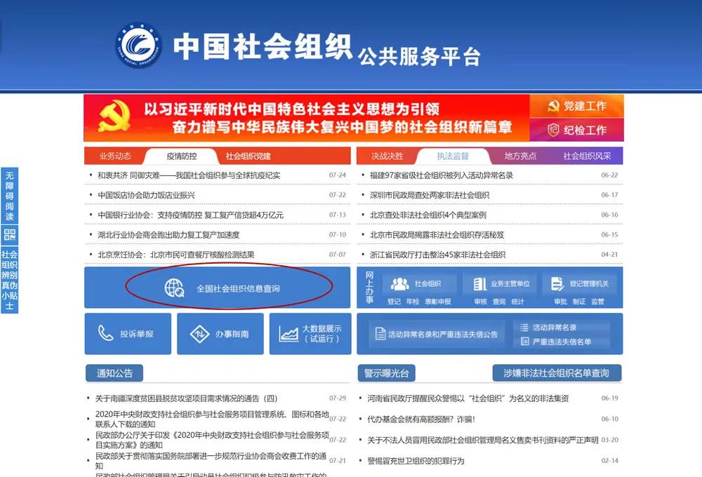The height and width of the screenshot is (477, 702).
Task: Click the QR code icon in left sidebar
Action: point(9,235)
